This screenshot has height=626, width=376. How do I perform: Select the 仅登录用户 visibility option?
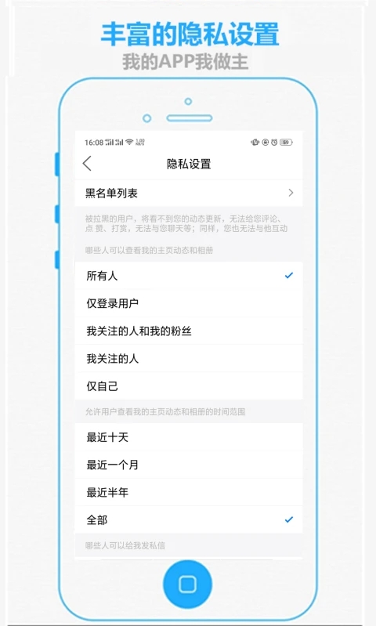pos(189,303)
